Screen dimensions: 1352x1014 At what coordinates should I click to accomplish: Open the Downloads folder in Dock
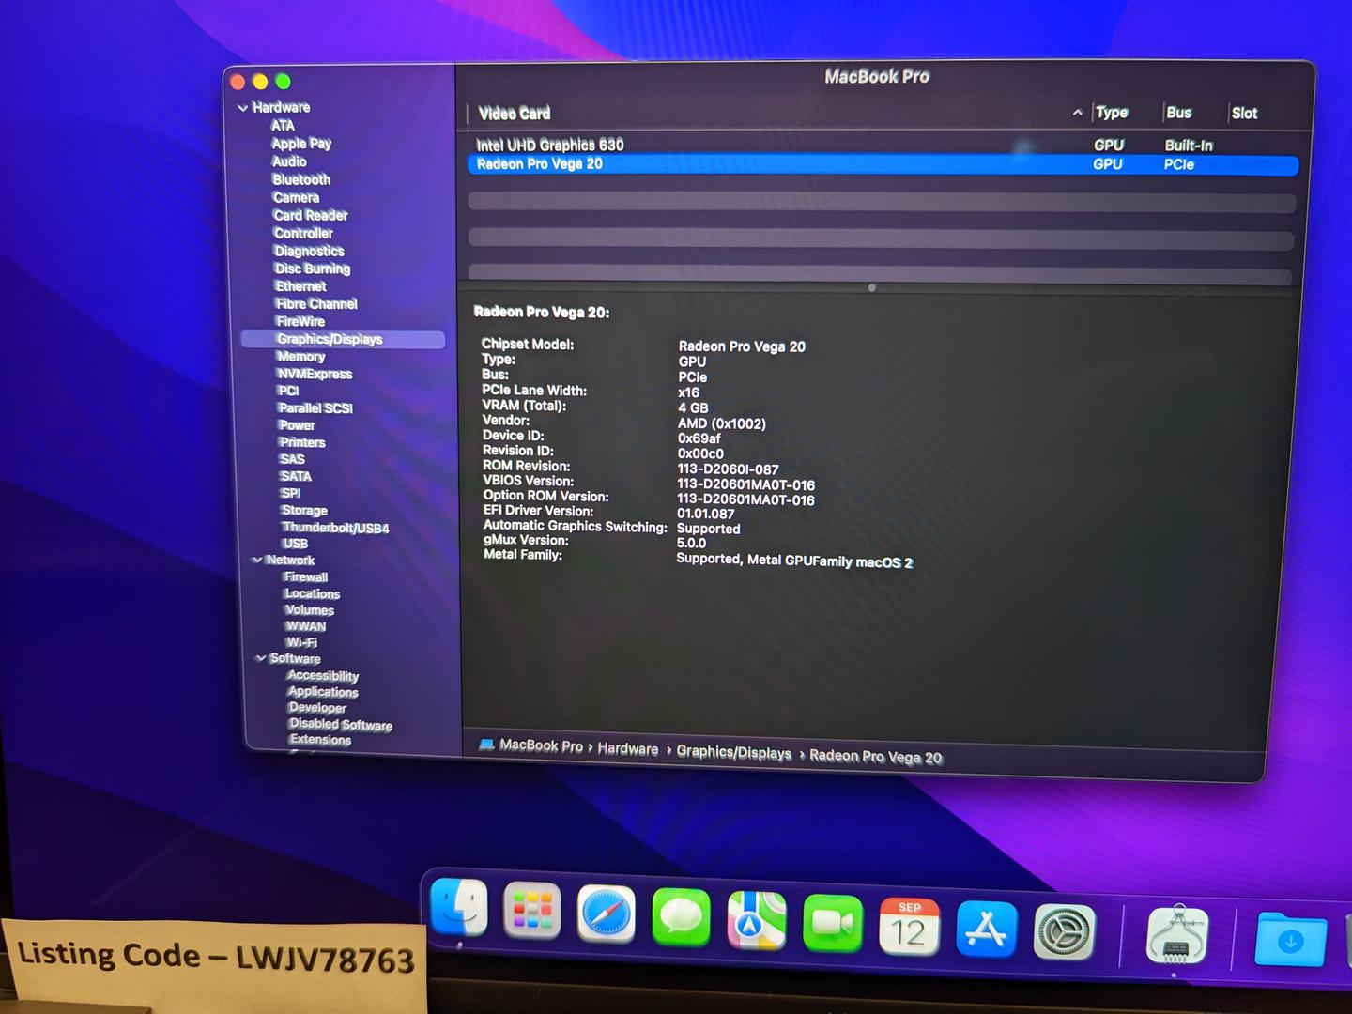[x=1290, y=939]
